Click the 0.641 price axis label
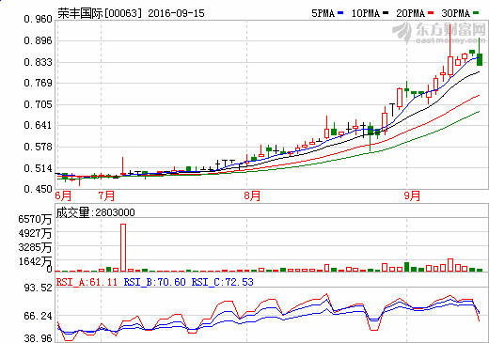489x343 pixels. click(38, 125)
